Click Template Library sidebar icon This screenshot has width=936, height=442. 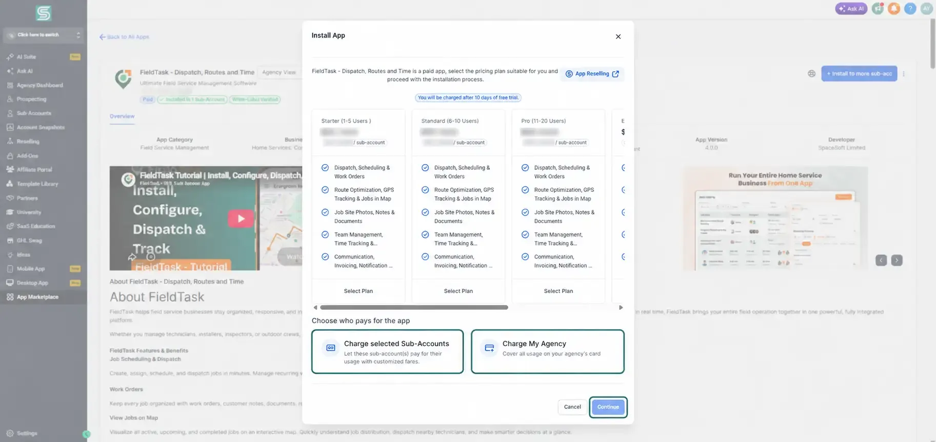10,184
